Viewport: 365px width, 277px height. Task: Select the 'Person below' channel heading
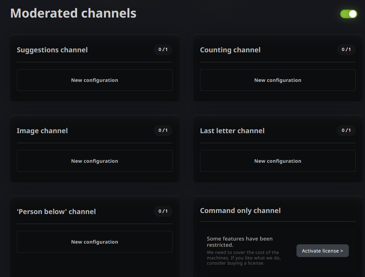(56, 212)
